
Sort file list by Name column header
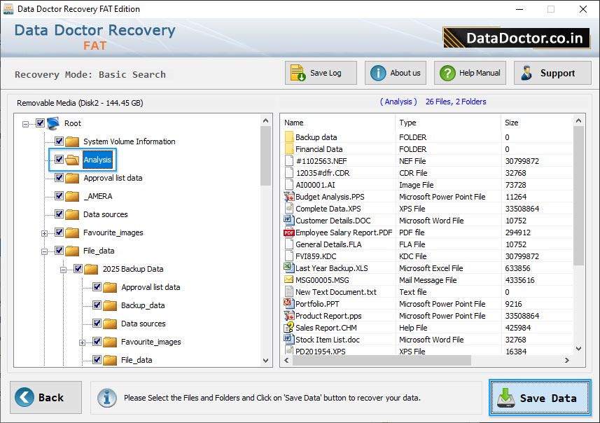(294, 123)
